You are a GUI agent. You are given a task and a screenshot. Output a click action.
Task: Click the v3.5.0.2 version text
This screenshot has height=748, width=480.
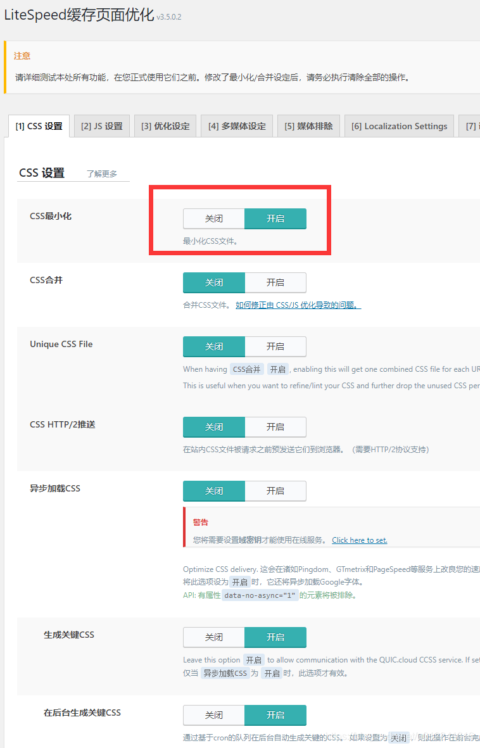[x=169, y=17]
